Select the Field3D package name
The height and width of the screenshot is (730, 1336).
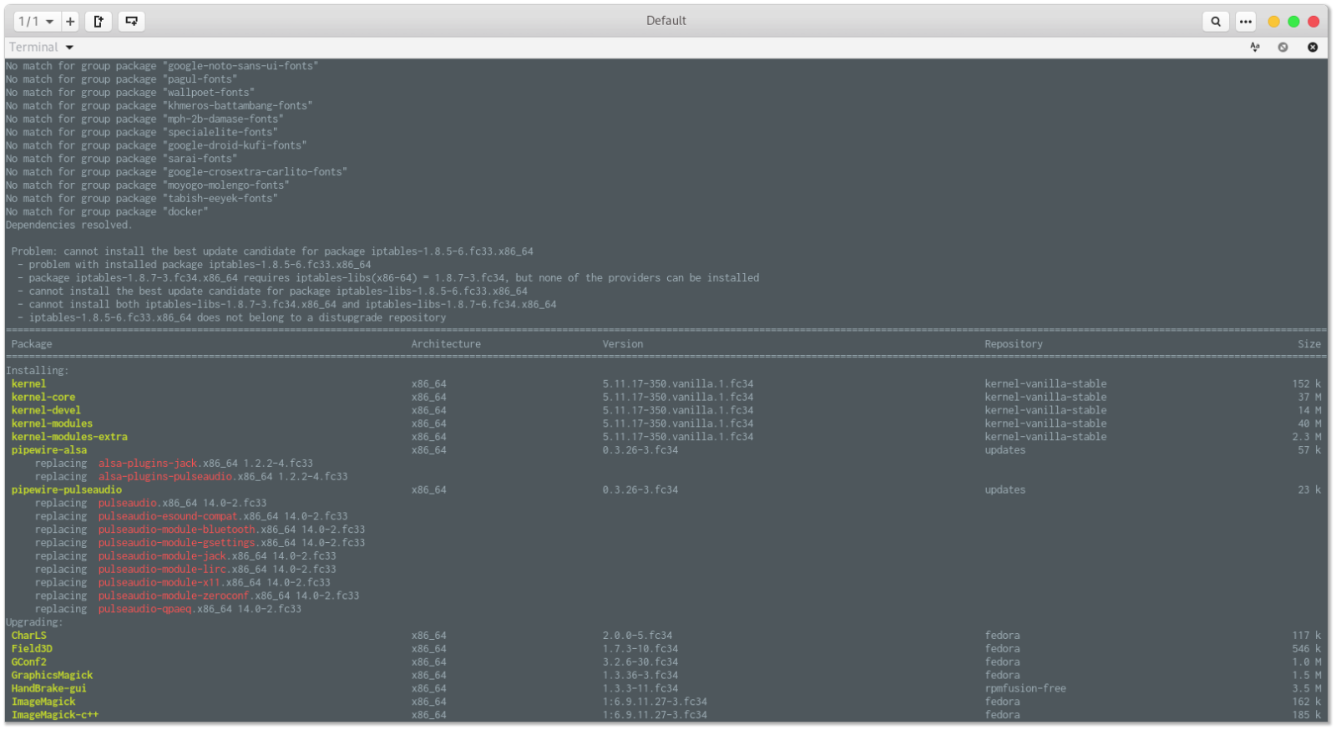[32, 649]
